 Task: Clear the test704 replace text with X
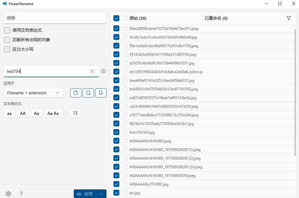tap(92, 71)
